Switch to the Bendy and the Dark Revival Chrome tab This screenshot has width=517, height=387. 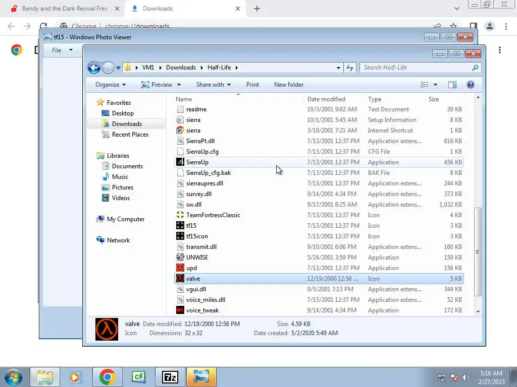pyautogui.click(x=65, y=9)
